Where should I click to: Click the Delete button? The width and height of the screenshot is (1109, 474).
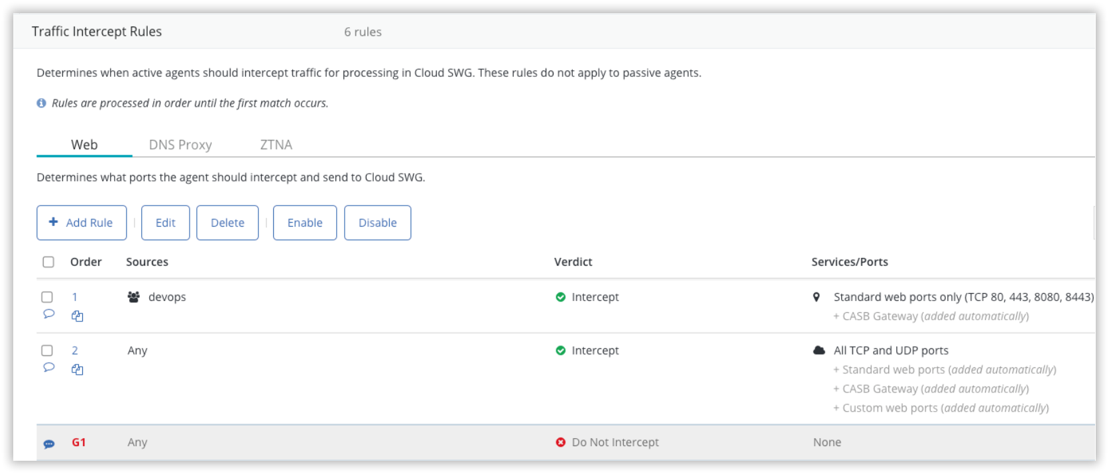click(227, 223)
